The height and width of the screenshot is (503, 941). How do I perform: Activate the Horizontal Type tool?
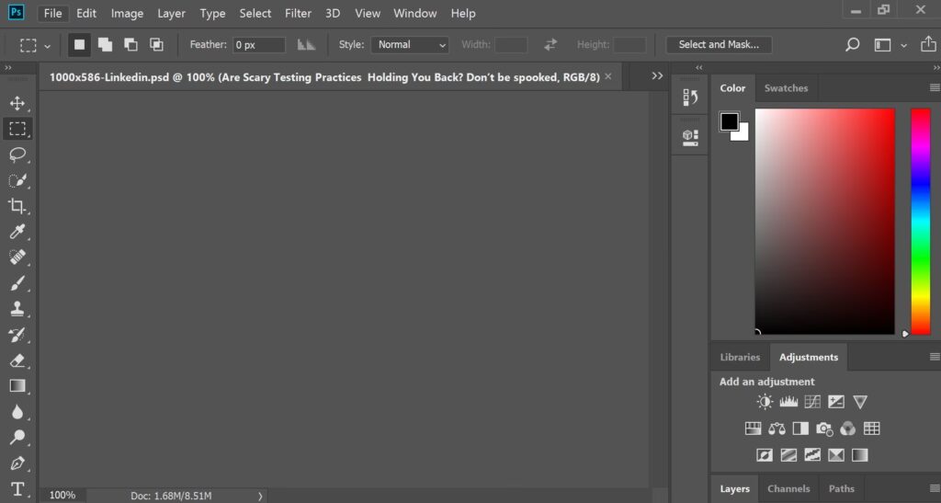coord(17,488)
